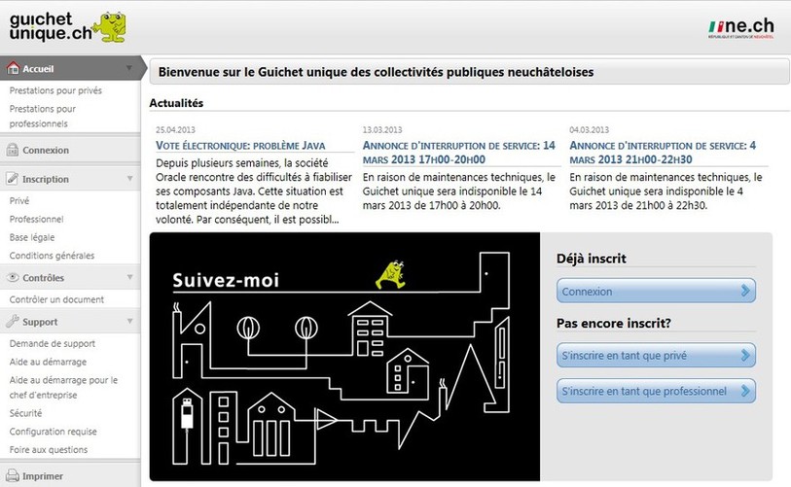Viewport: 791px width, 487px height.
Task: Click the Déjà inscrit heading
Action: click(x=592, y=259)
